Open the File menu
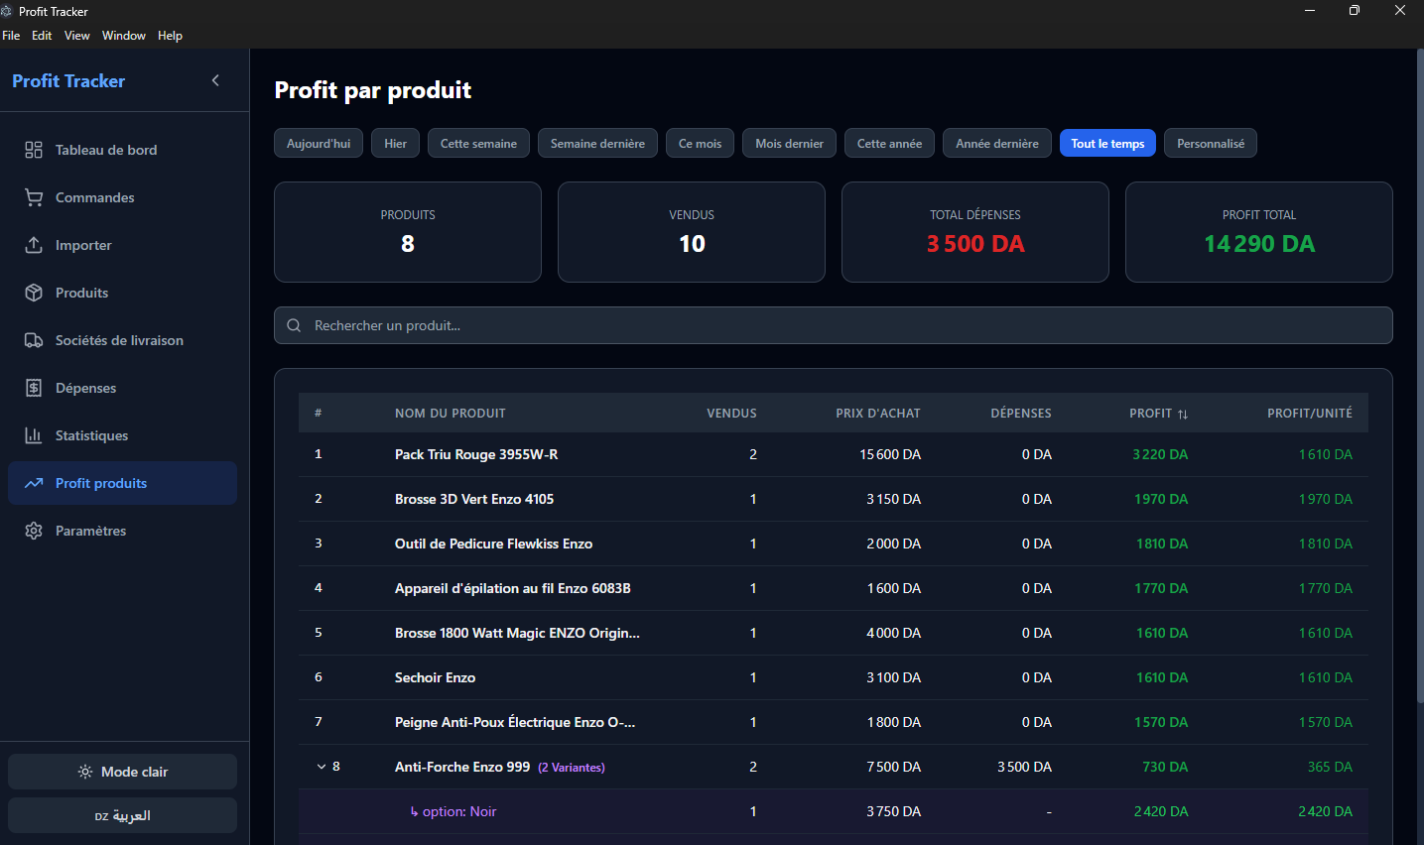This screenshot has width=1424, height=845. (x=11, y=35)
